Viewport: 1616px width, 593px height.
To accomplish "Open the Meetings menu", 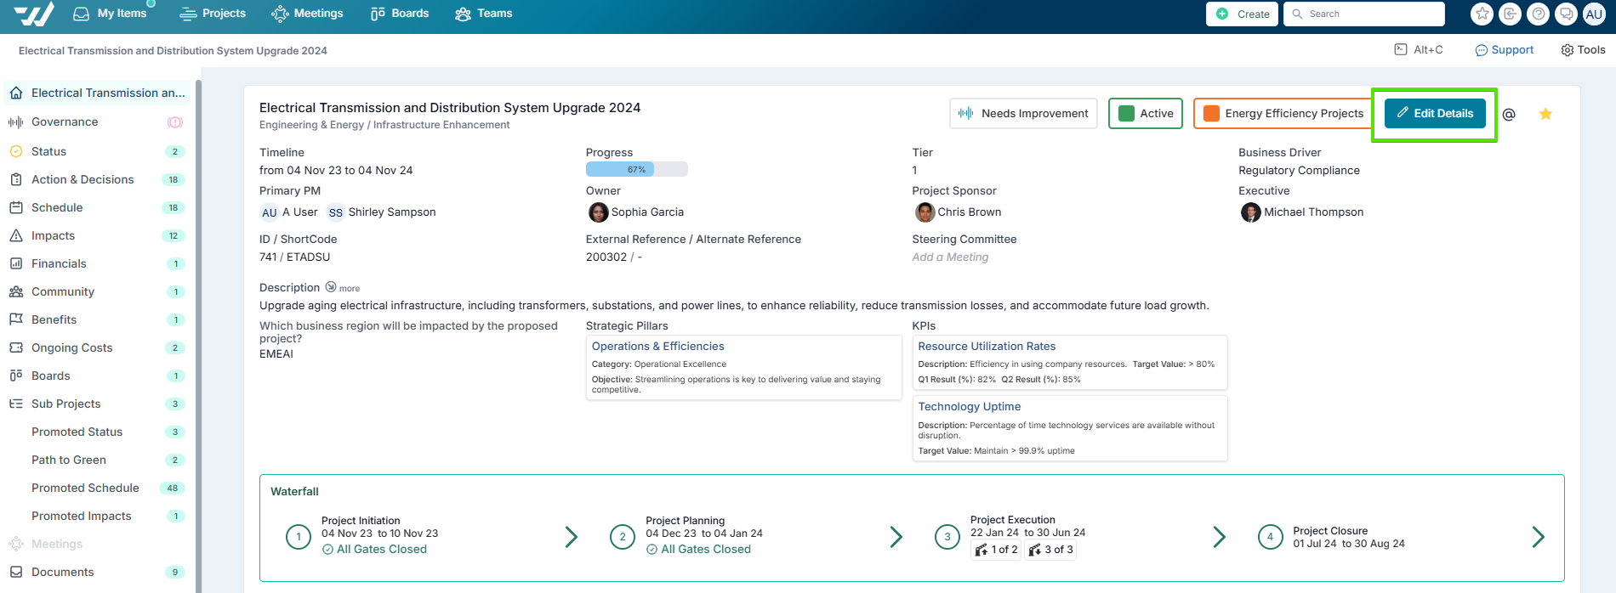I will pyautogui.click(x=307, y=14).
